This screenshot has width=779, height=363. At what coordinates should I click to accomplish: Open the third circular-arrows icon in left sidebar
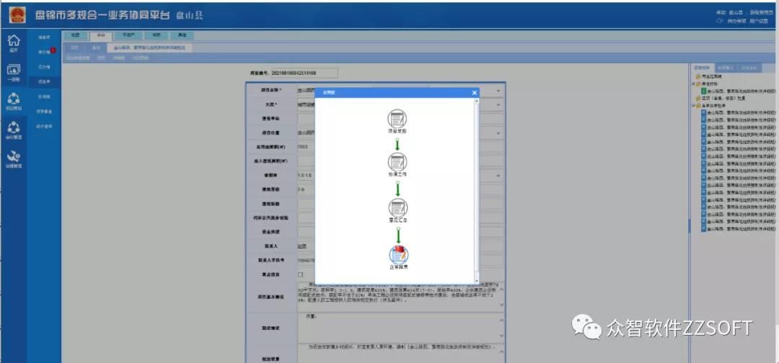pos(13,129)
